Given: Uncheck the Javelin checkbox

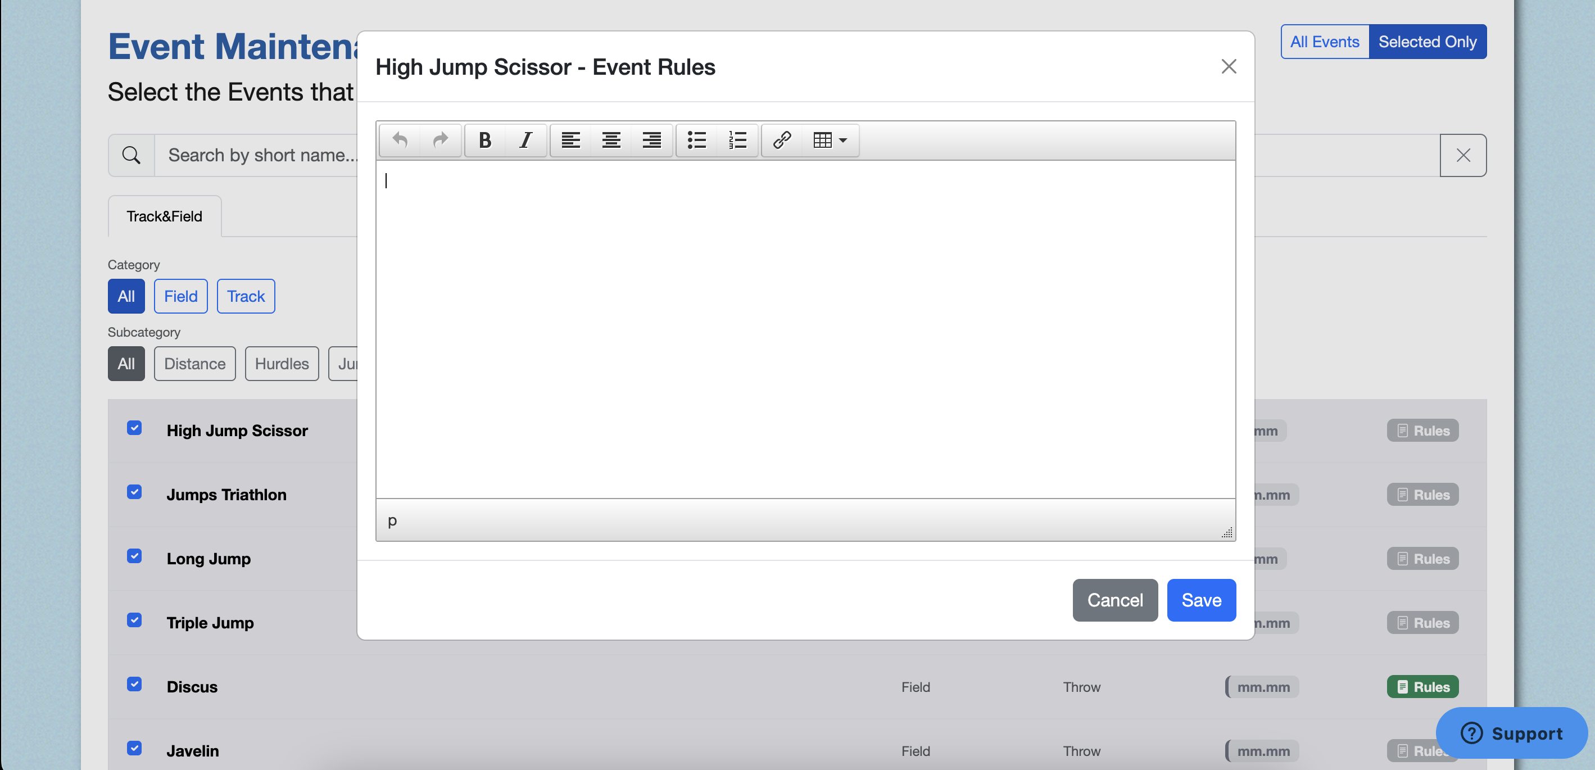Looking at the screenshot, I should 134,748.
